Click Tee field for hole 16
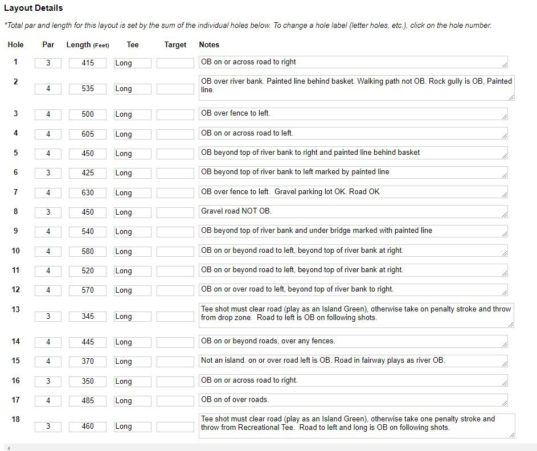537x451 pixels. point(133,382)
